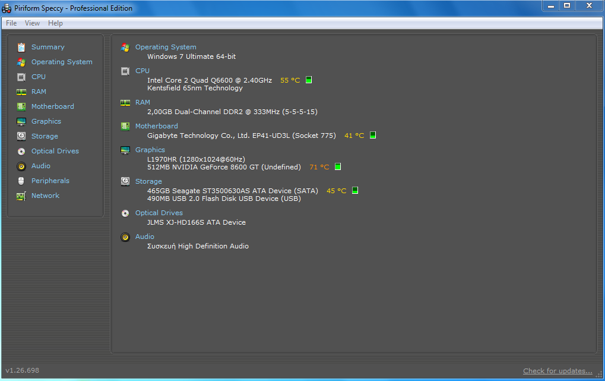Click the CPU chip icon in summary pane

(x=125, y=71)
